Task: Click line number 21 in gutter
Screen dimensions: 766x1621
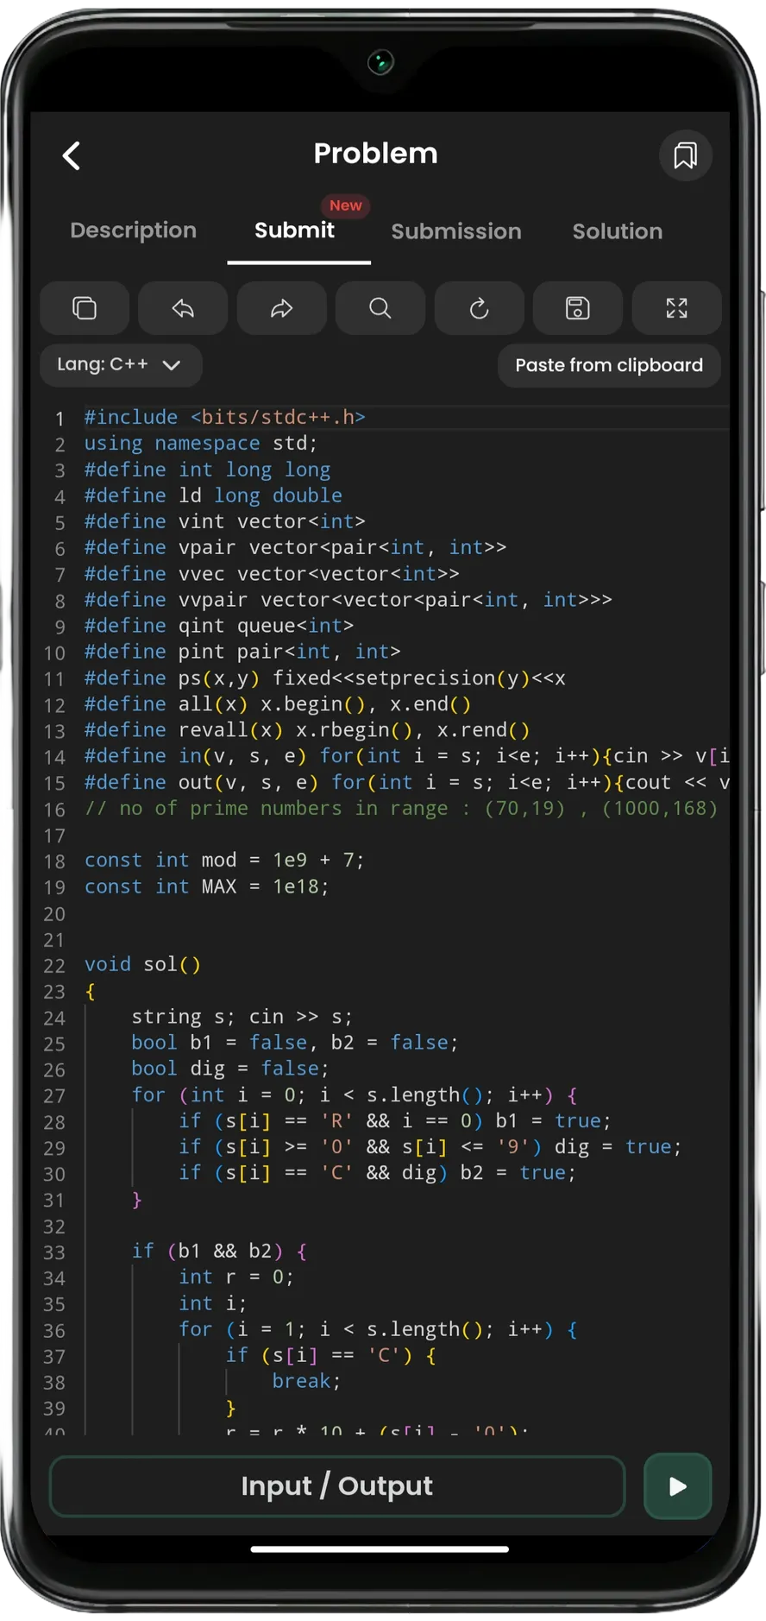Action: (x=54, y=940)
